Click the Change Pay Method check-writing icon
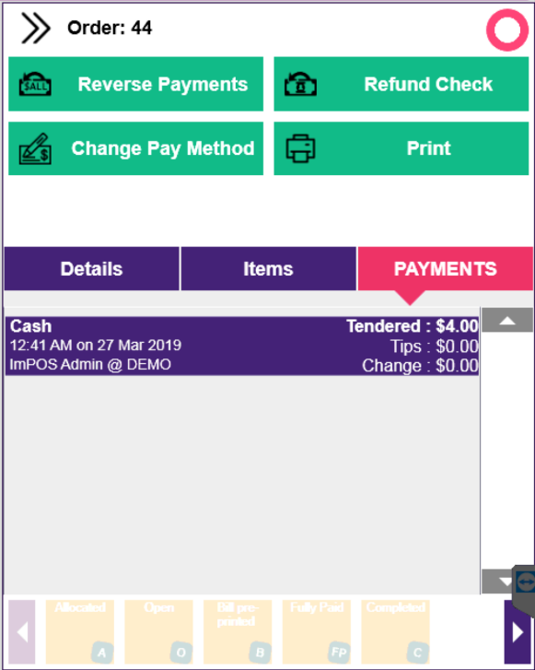Viewport: 535px width, 670px height. point(35,148)
